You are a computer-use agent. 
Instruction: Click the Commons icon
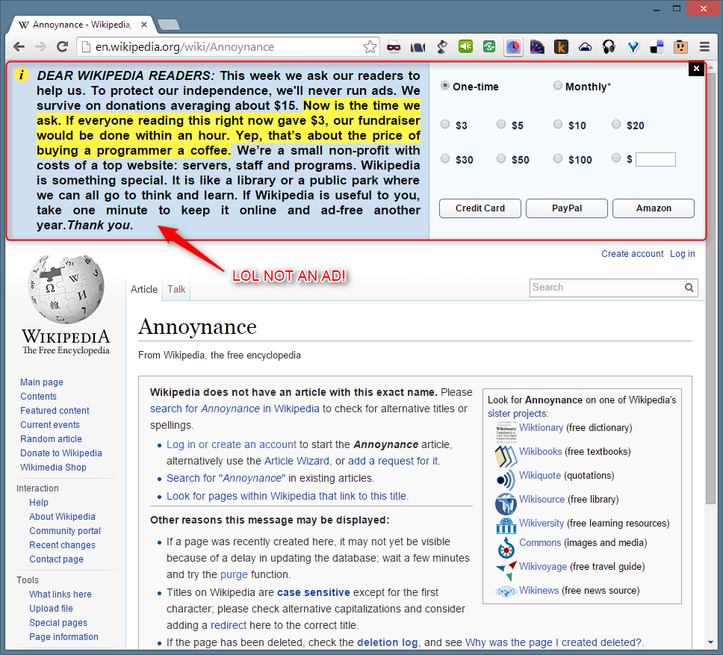(506, 547)
